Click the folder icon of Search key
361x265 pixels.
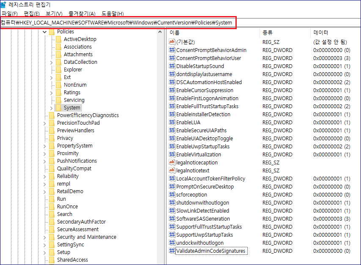(52, 214)
